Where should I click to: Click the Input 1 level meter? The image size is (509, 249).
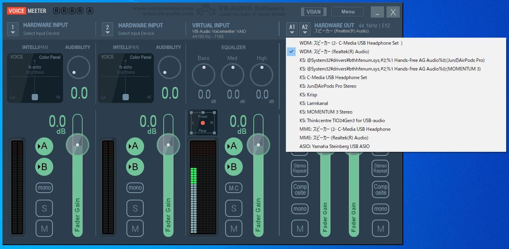coord(17,187)
